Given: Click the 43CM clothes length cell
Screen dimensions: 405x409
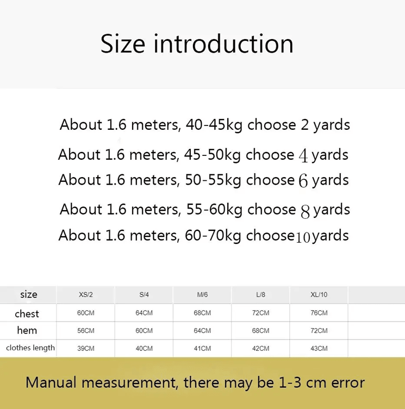Looking at the screenshot, I should (x=319, y=349).
